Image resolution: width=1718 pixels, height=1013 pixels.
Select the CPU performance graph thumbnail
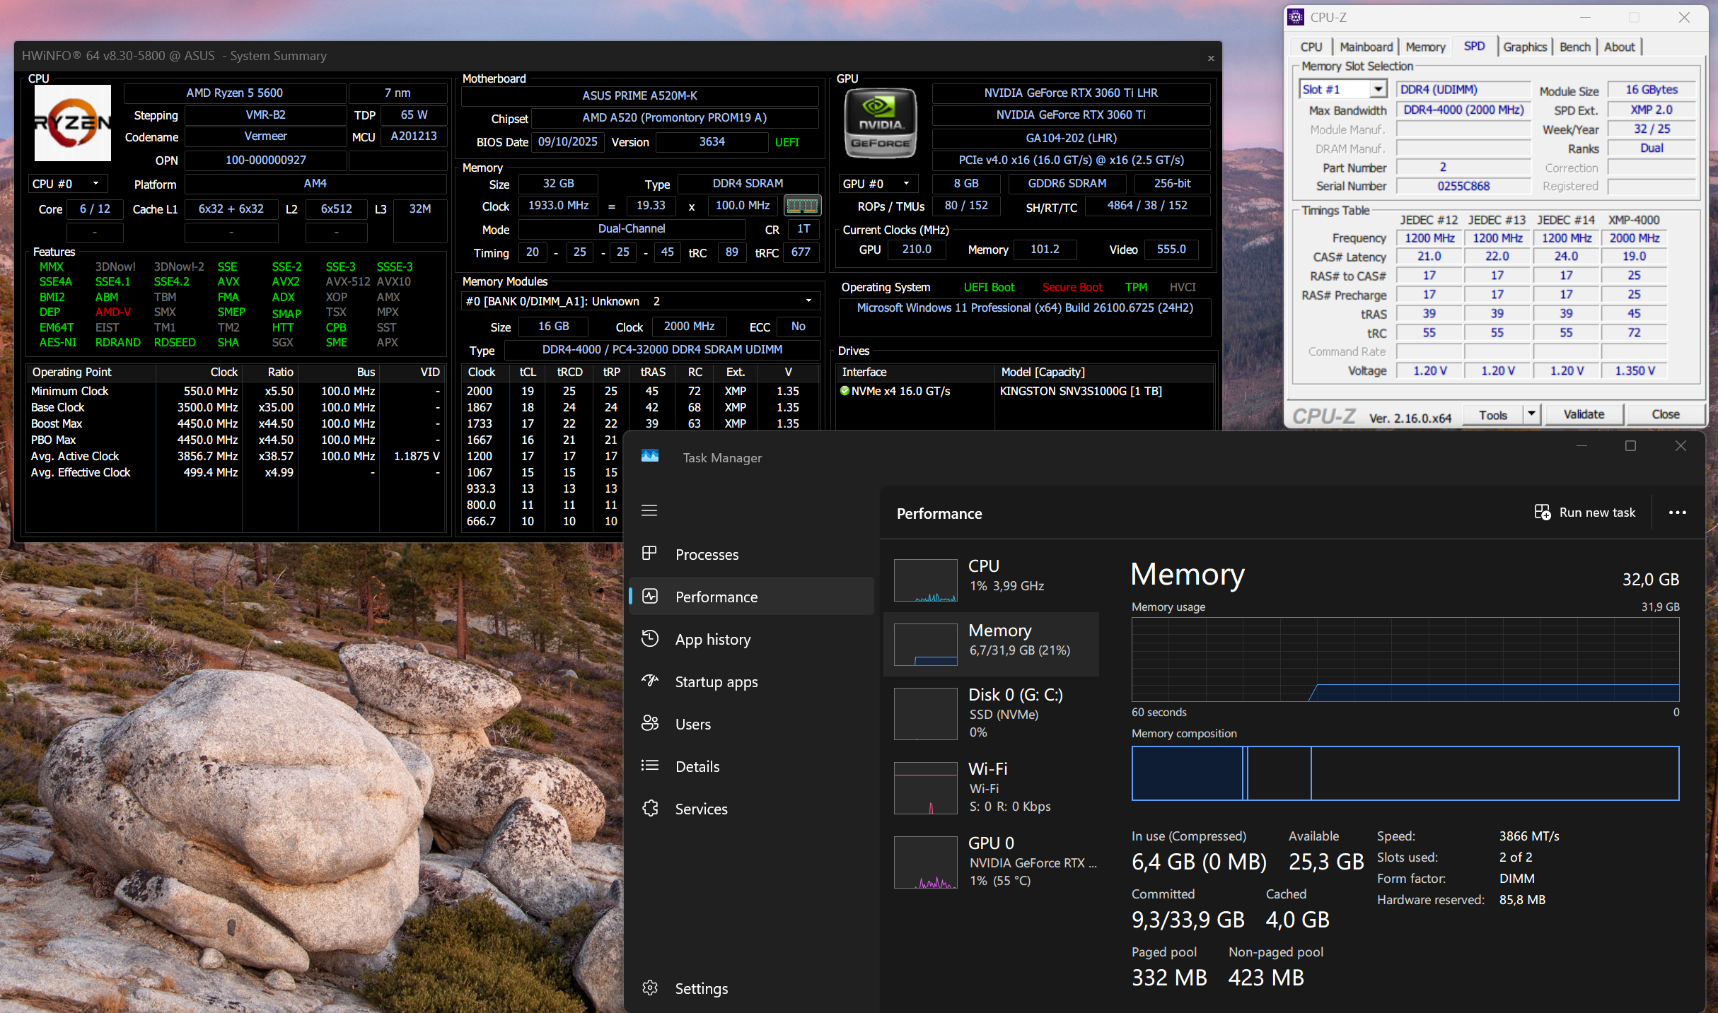pos(925,580)
